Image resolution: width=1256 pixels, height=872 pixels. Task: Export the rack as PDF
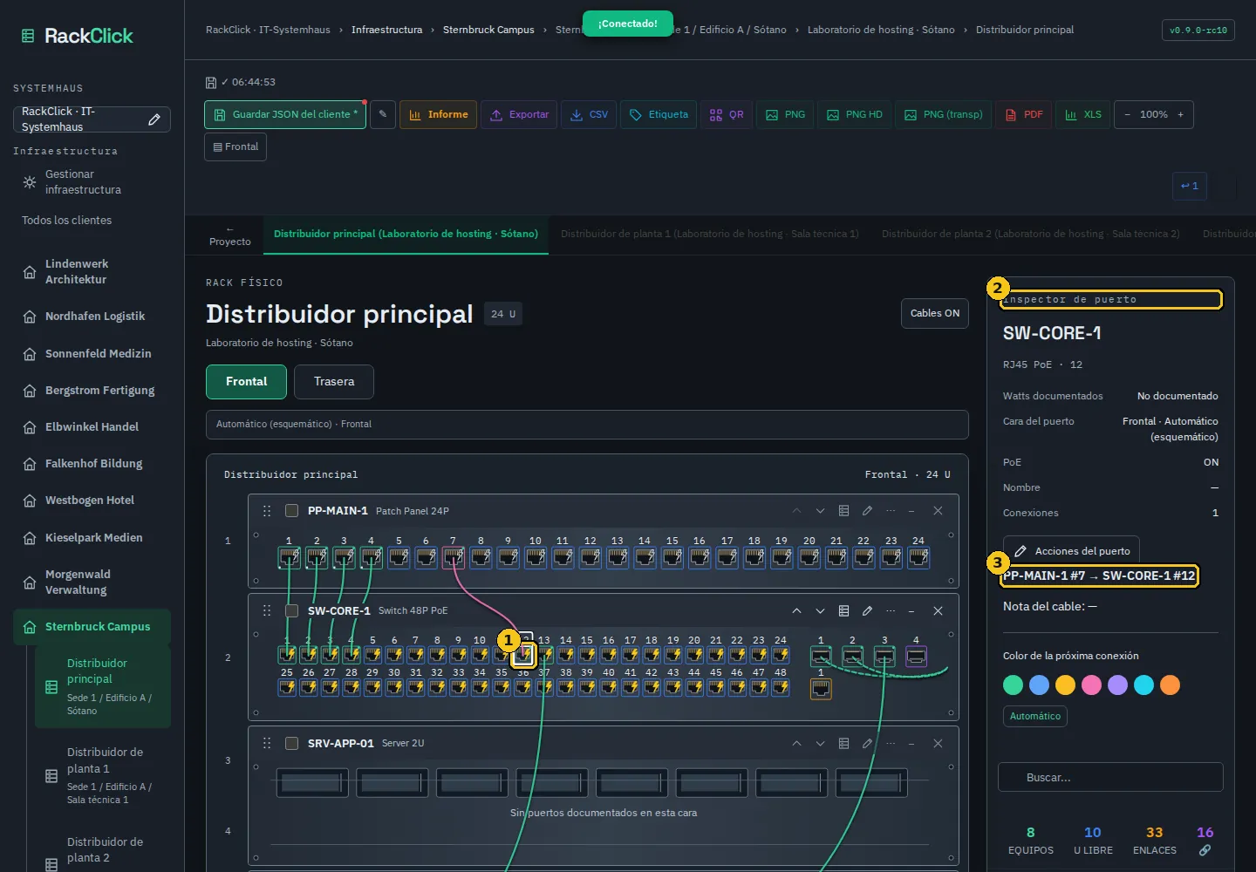pos(1024,114)
